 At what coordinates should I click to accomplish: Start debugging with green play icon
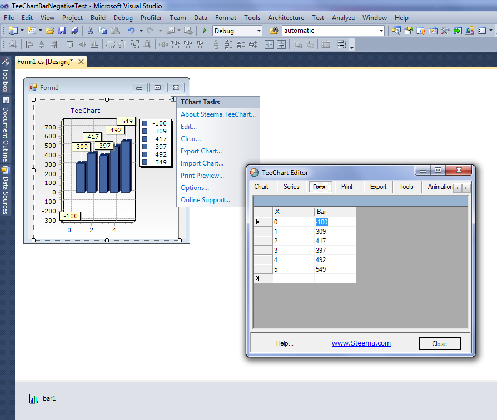coord(205,31)
